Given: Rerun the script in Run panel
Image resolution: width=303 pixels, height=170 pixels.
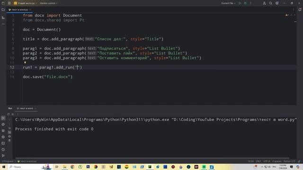Looking at the screenshot, I should point(9,114).
